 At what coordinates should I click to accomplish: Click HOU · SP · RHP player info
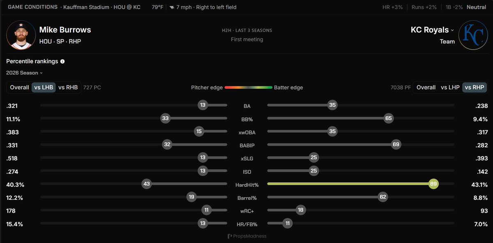(x=60, y=42)
